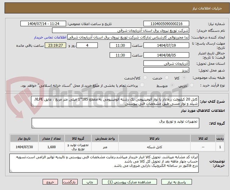This screenshot has width=230, height=190.
Task: Click the quantity cell 1,600
Action: coord(51,147)
